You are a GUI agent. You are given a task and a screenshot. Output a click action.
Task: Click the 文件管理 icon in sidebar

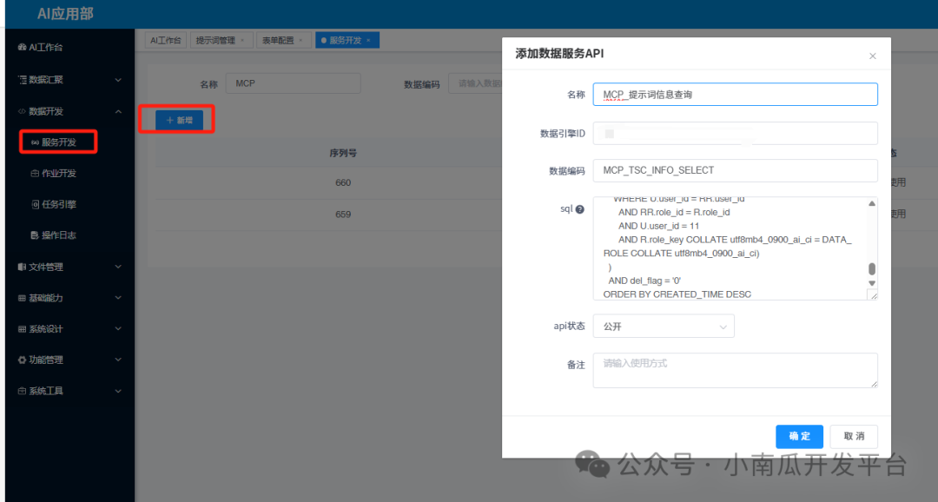coord(22,267)
